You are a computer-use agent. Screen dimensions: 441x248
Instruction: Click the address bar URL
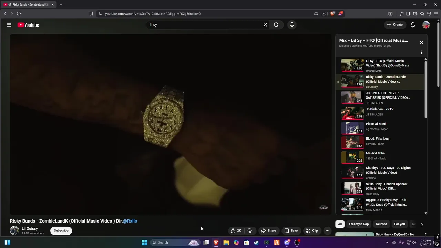pyautogui.click(x=153, y=14)
